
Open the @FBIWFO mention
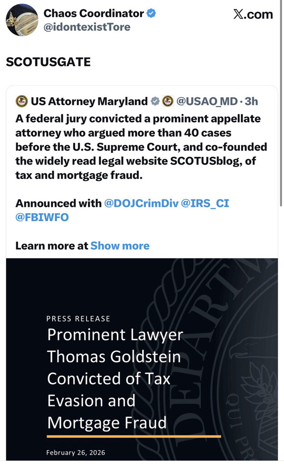click(x=42, y=217)
